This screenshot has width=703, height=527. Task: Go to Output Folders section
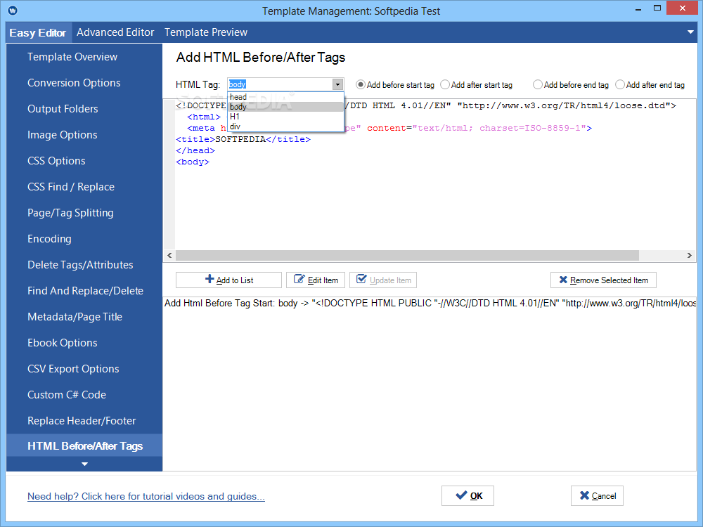[x=84, y=109]
